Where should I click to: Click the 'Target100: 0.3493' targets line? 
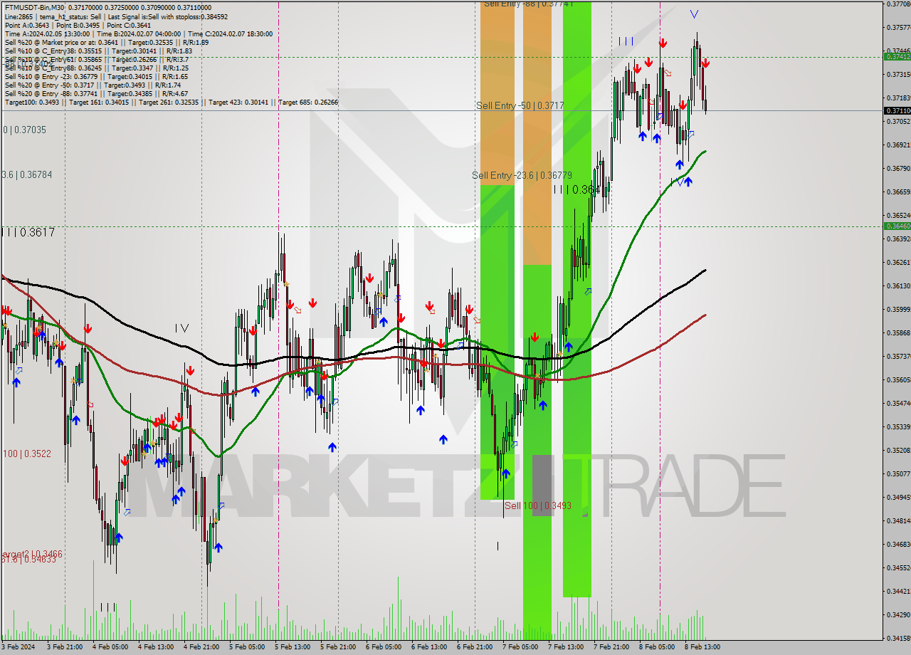click(x=172, y=102)
